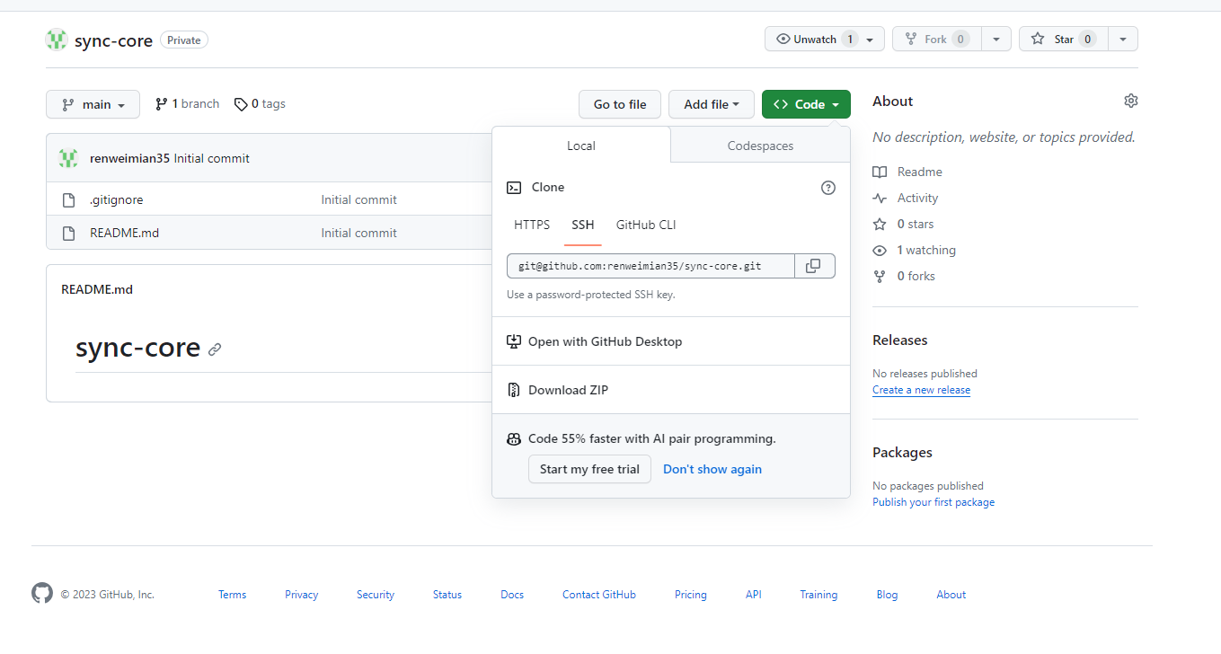Select the HTTPS clone option
This screenshot has width=1221, height=654.
click(532, 225)
